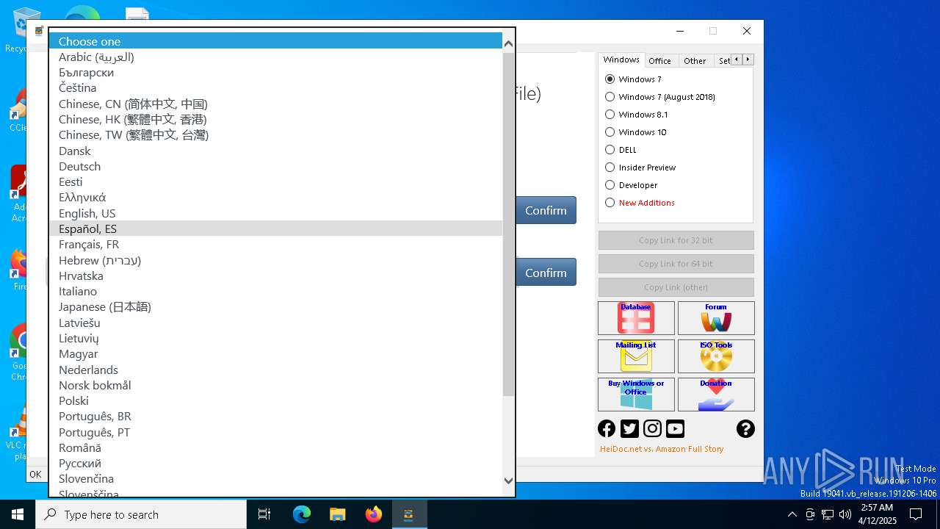Viewport: 940px width, 529px height.
Task: Open the notification center icon
Action: (916, 514)
